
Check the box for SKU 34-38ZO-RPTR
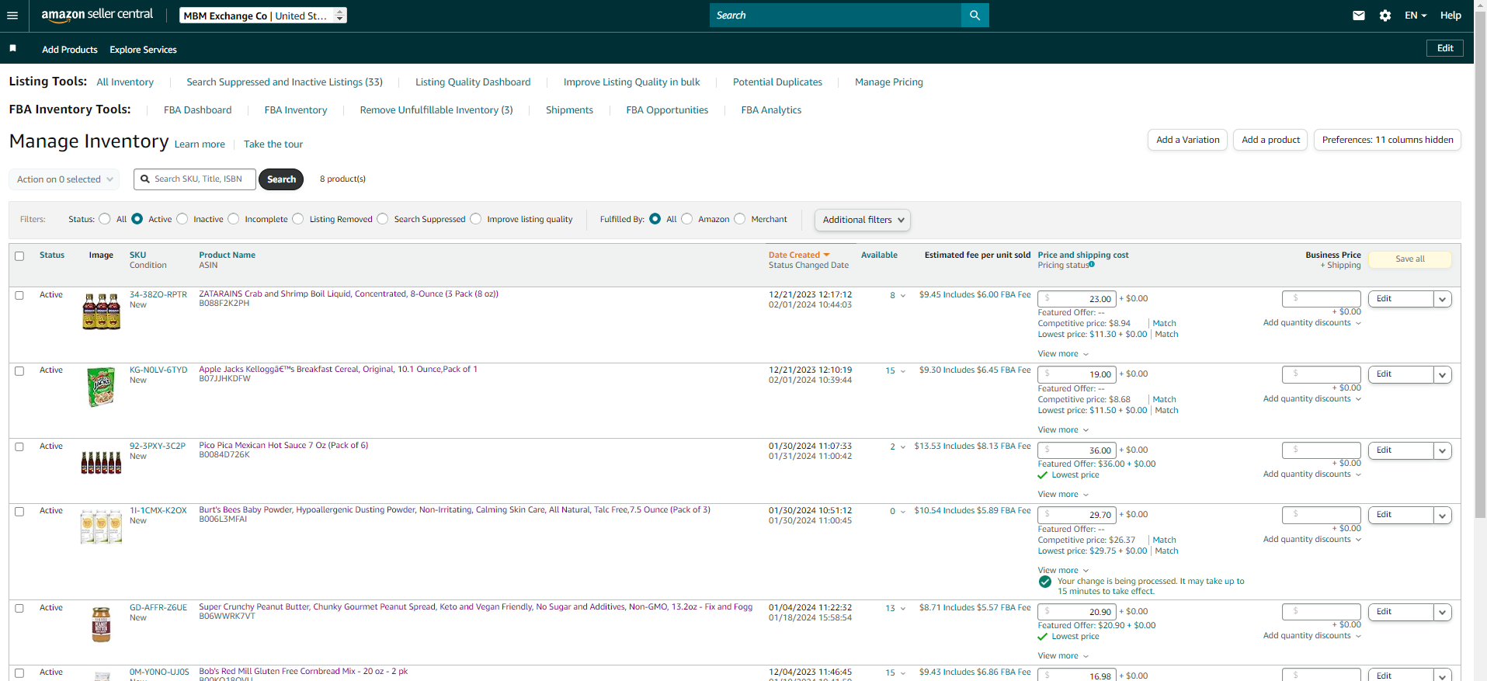pyautogui.click(x=19, y=295)
